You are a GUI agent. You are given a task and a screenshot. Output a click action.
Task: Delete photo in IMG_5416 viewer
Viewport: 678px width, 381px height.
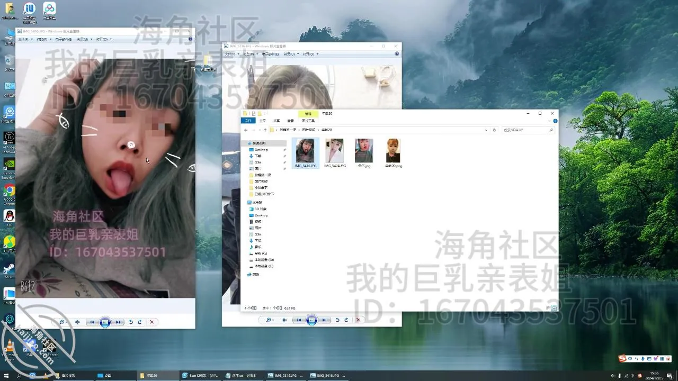click(151, 322)
